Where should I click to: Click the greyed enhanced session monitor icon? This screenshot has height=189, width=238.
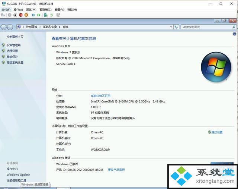(x=58, y=15)
